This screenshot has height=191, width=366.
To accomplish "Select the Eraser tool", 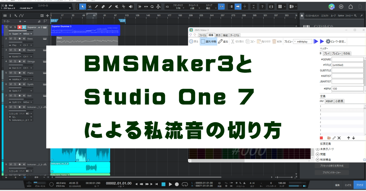I will pos(104,6).
